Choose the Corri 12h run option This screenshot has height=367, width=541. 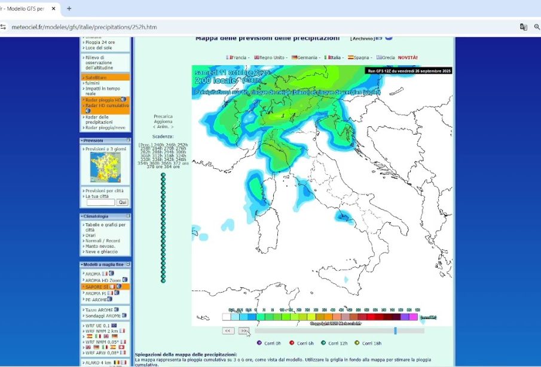[x=323, y=343]
